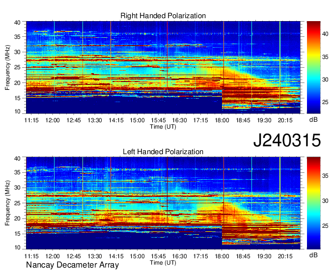Click the "Right Handed Polarization" title

point(163,16)
